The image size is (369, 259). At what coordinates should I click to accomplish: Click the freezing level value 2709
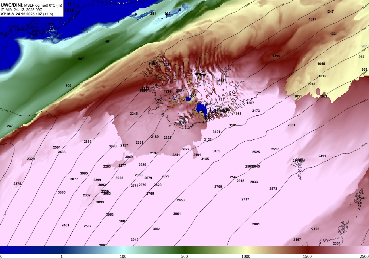click(218, 187)
